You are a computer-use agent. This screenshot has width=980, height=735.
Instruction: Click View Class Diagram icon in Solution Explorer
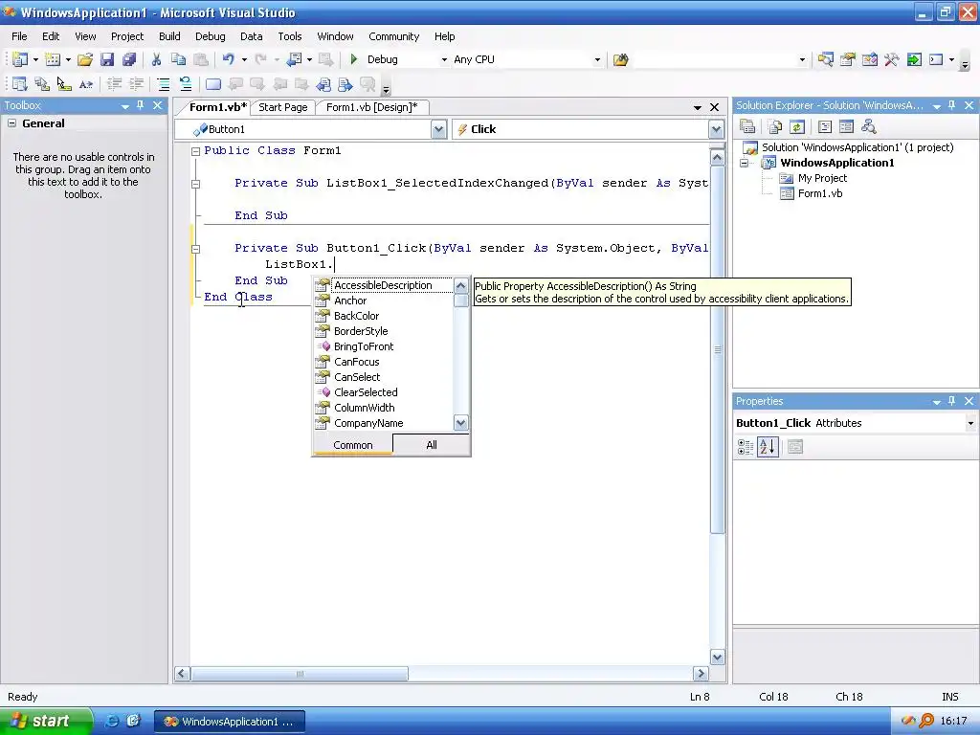pyautogui.click(x=869, y=127)
